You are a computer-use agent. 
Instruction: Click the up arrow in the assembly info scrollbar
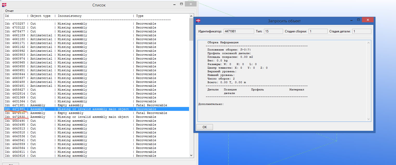tap(369, 42)
